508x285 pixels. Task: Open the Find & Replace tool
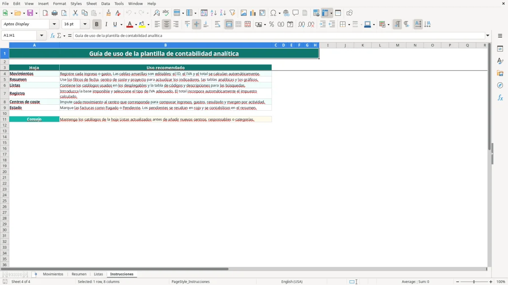pos(157,13)
